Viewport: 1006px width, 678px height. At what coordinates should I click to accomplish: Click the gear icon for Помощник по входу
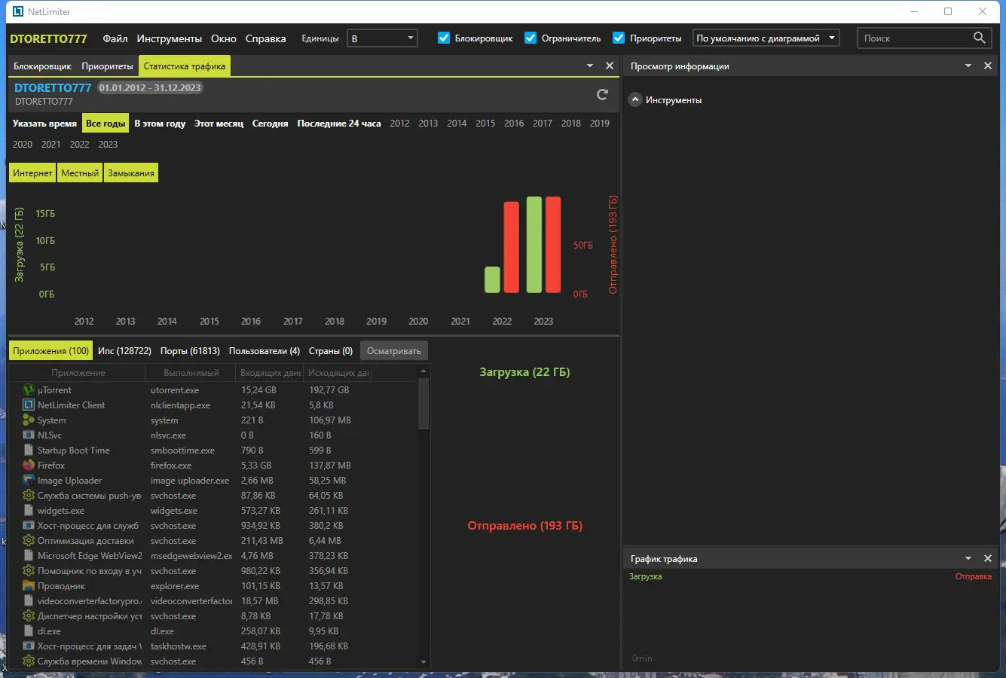point(29,571)
